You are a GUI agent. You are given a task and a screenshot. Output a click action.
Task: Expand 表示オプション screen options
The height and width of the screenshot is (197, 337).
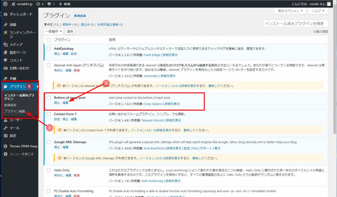pos(290,11)
